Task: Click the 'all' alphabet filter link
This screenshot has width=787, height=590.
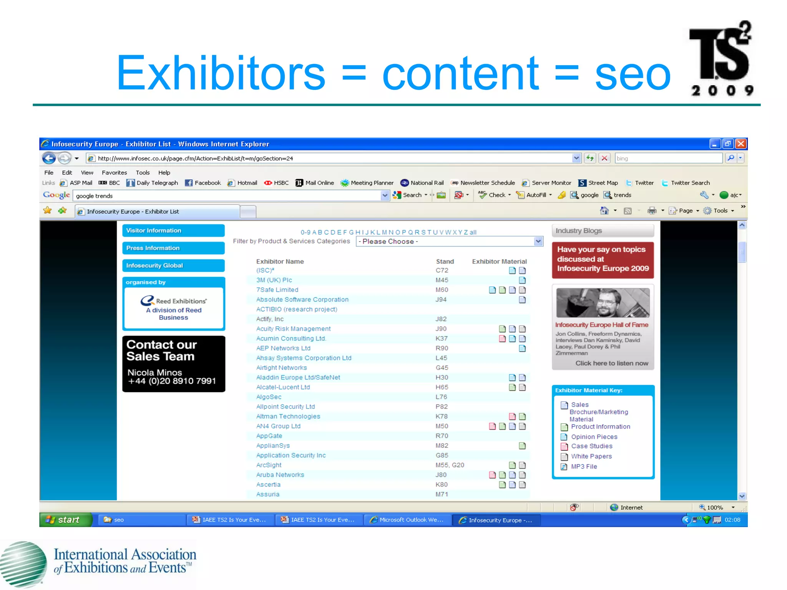Action: (473, 232)
